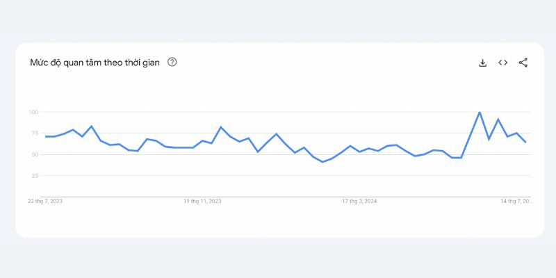The width and height of the screenshot is (556, 278).
Task: Select the '23 thg 7, 2023' date label
Action: click(45, 201)
